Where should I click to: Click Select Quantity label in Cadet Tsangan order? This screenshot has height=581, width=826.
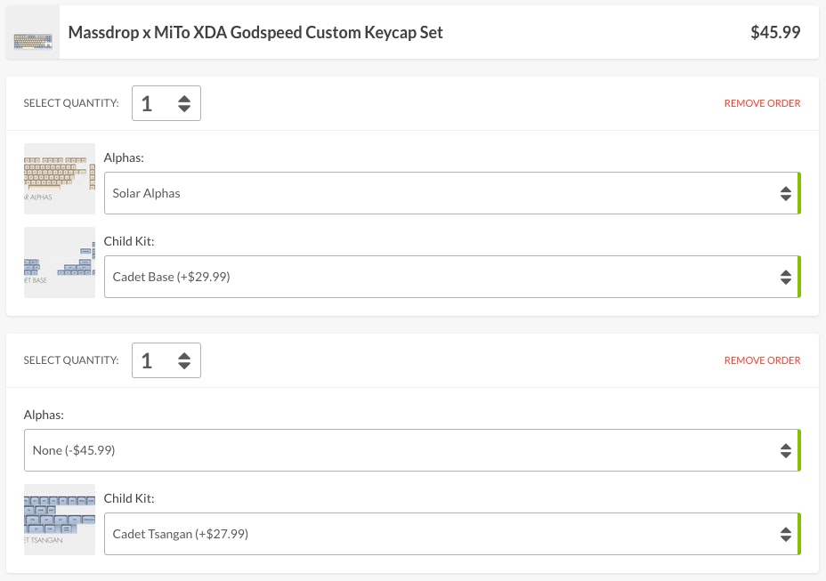[71, 360]
